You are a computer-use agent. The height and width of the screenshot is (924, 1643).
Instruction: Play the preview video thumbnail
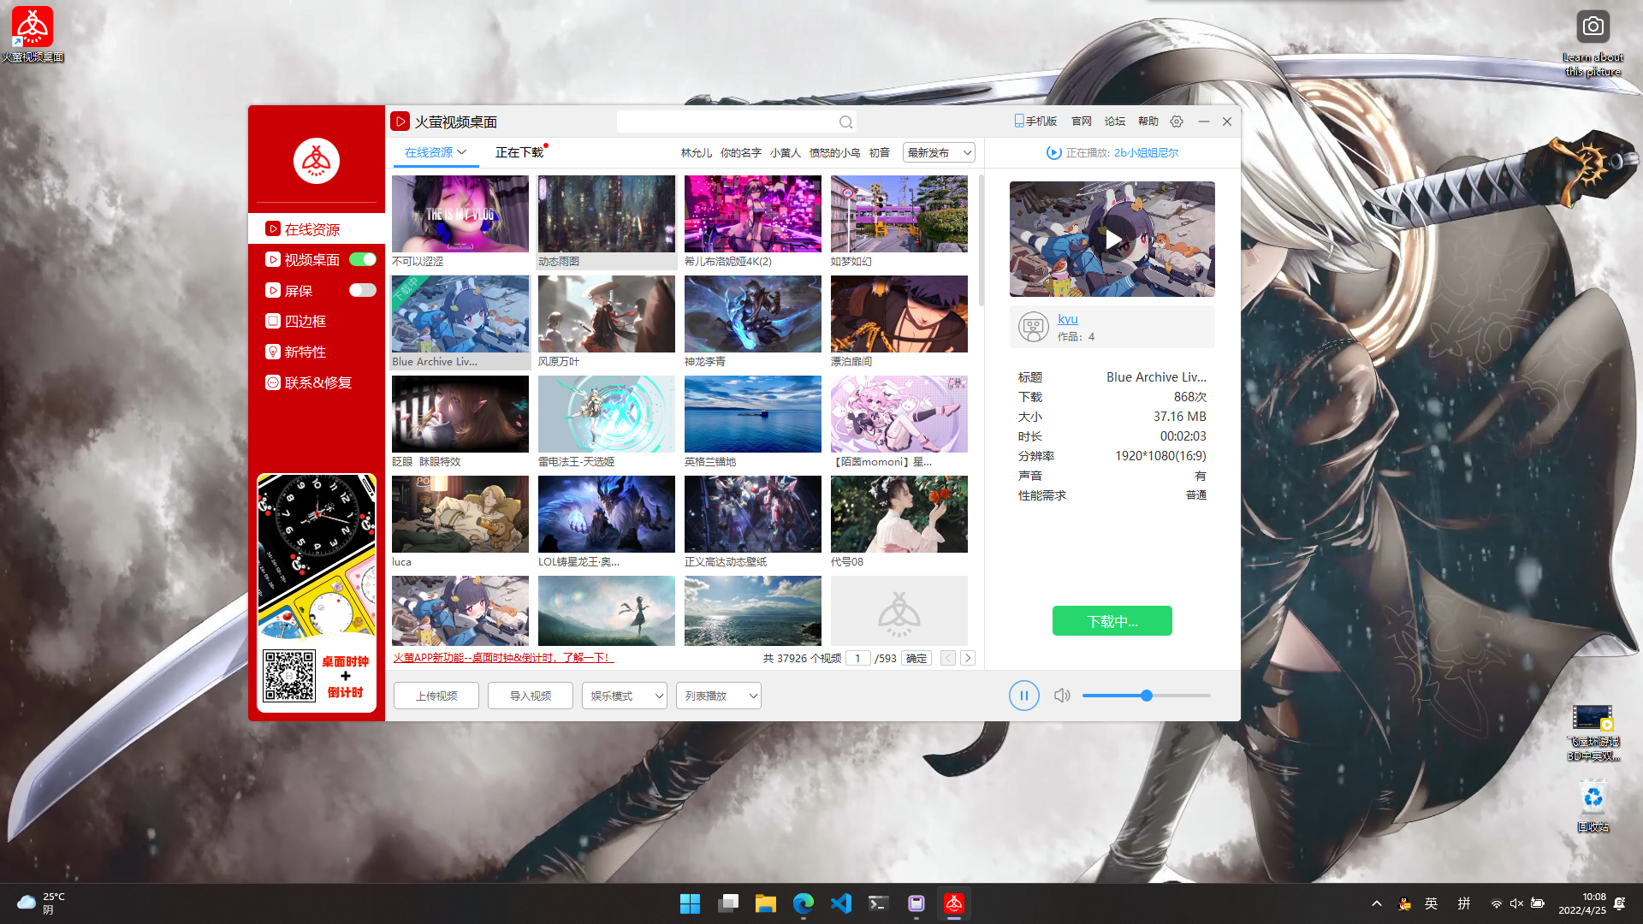[x=1112, y=240]
